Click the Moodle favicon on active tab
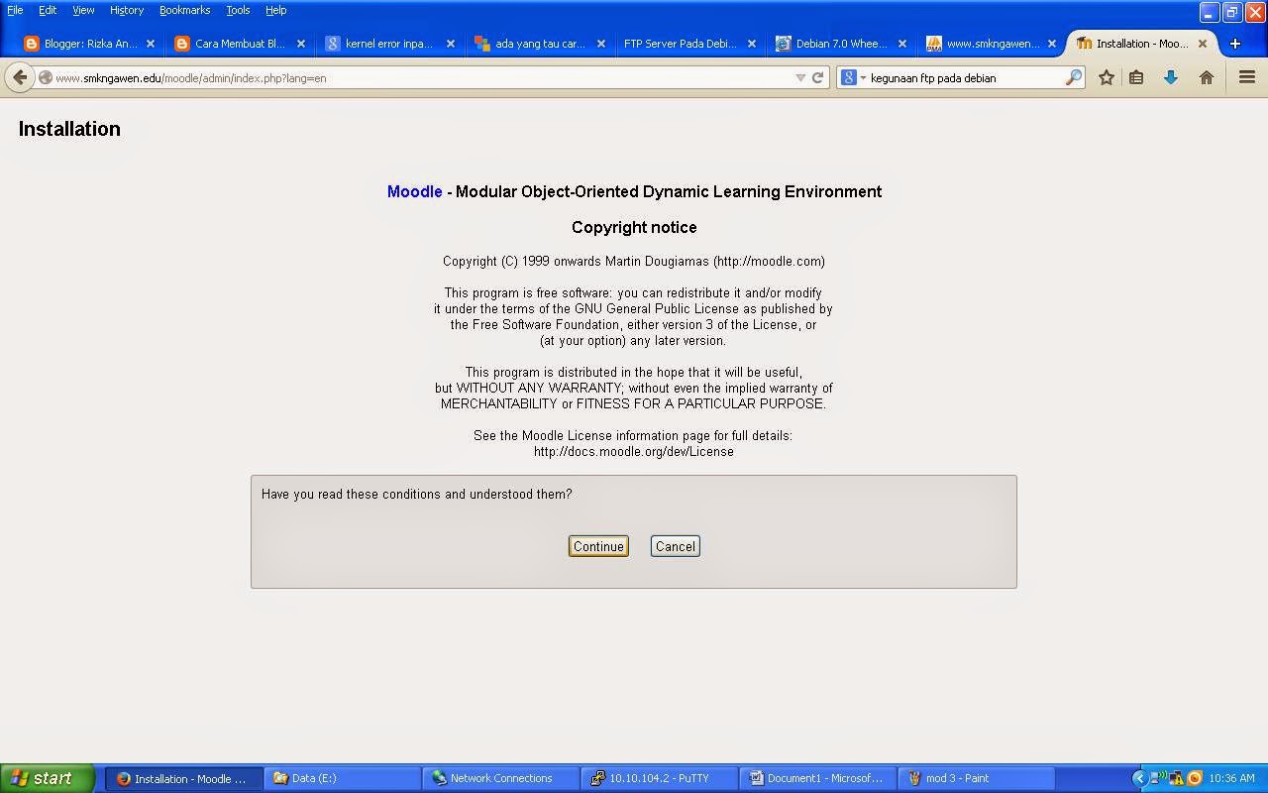 pos(1084,44)
